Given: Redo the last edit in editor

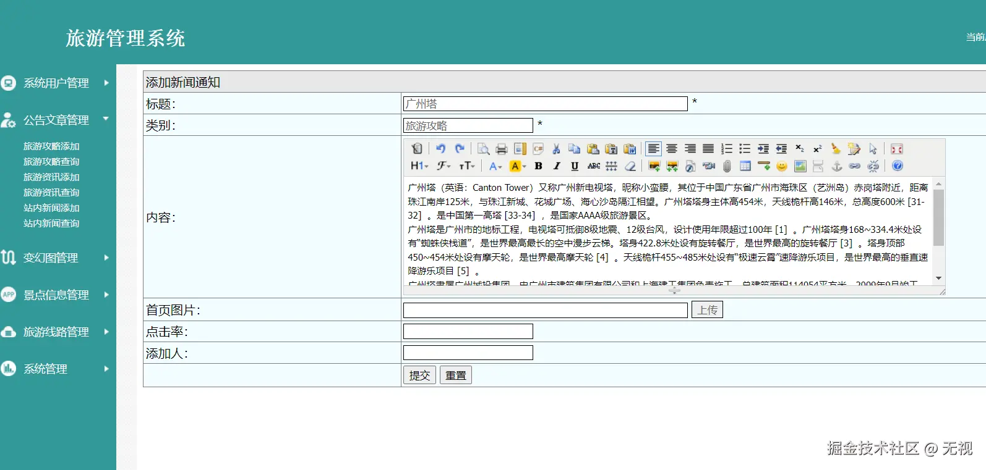Looking at the screenshot, I should (x=459, y=148).
